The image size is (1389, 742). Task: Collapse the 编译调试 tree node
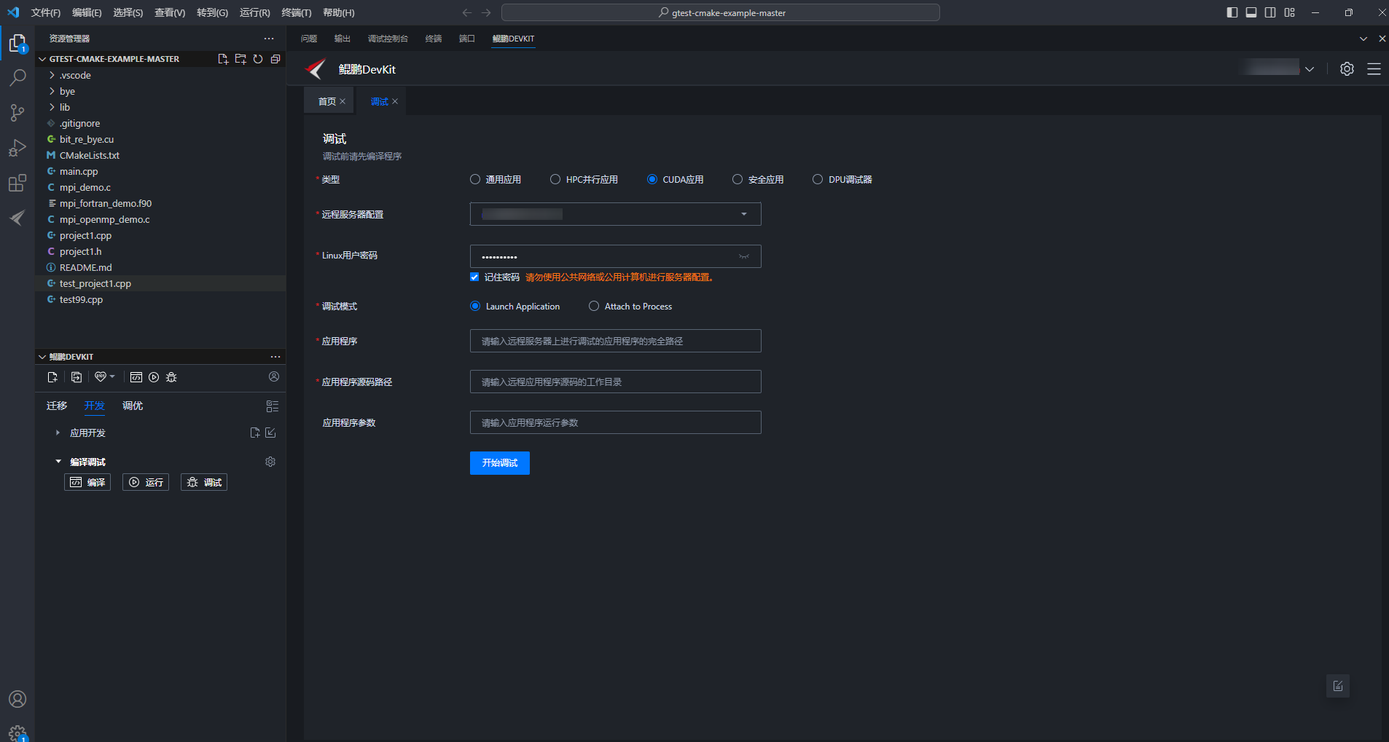coord(58,462)
